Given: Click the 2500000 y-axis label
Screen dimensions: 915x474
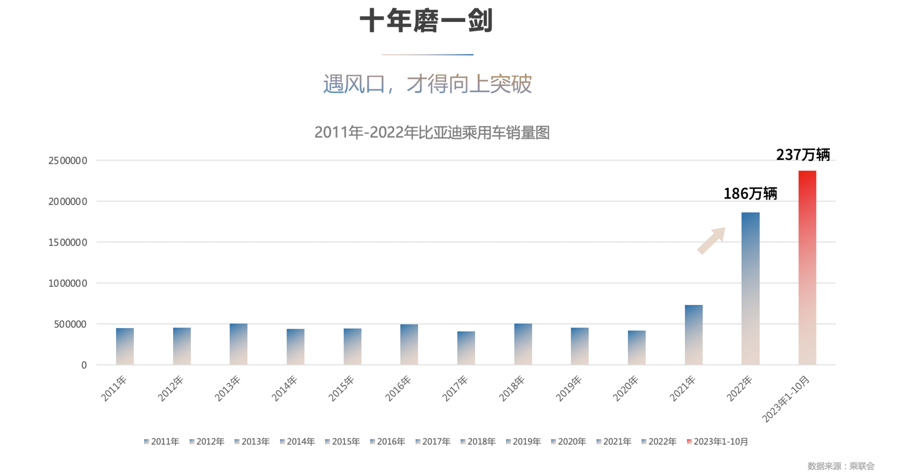Looking at the screenshot, I should click(x=68, y=161).
